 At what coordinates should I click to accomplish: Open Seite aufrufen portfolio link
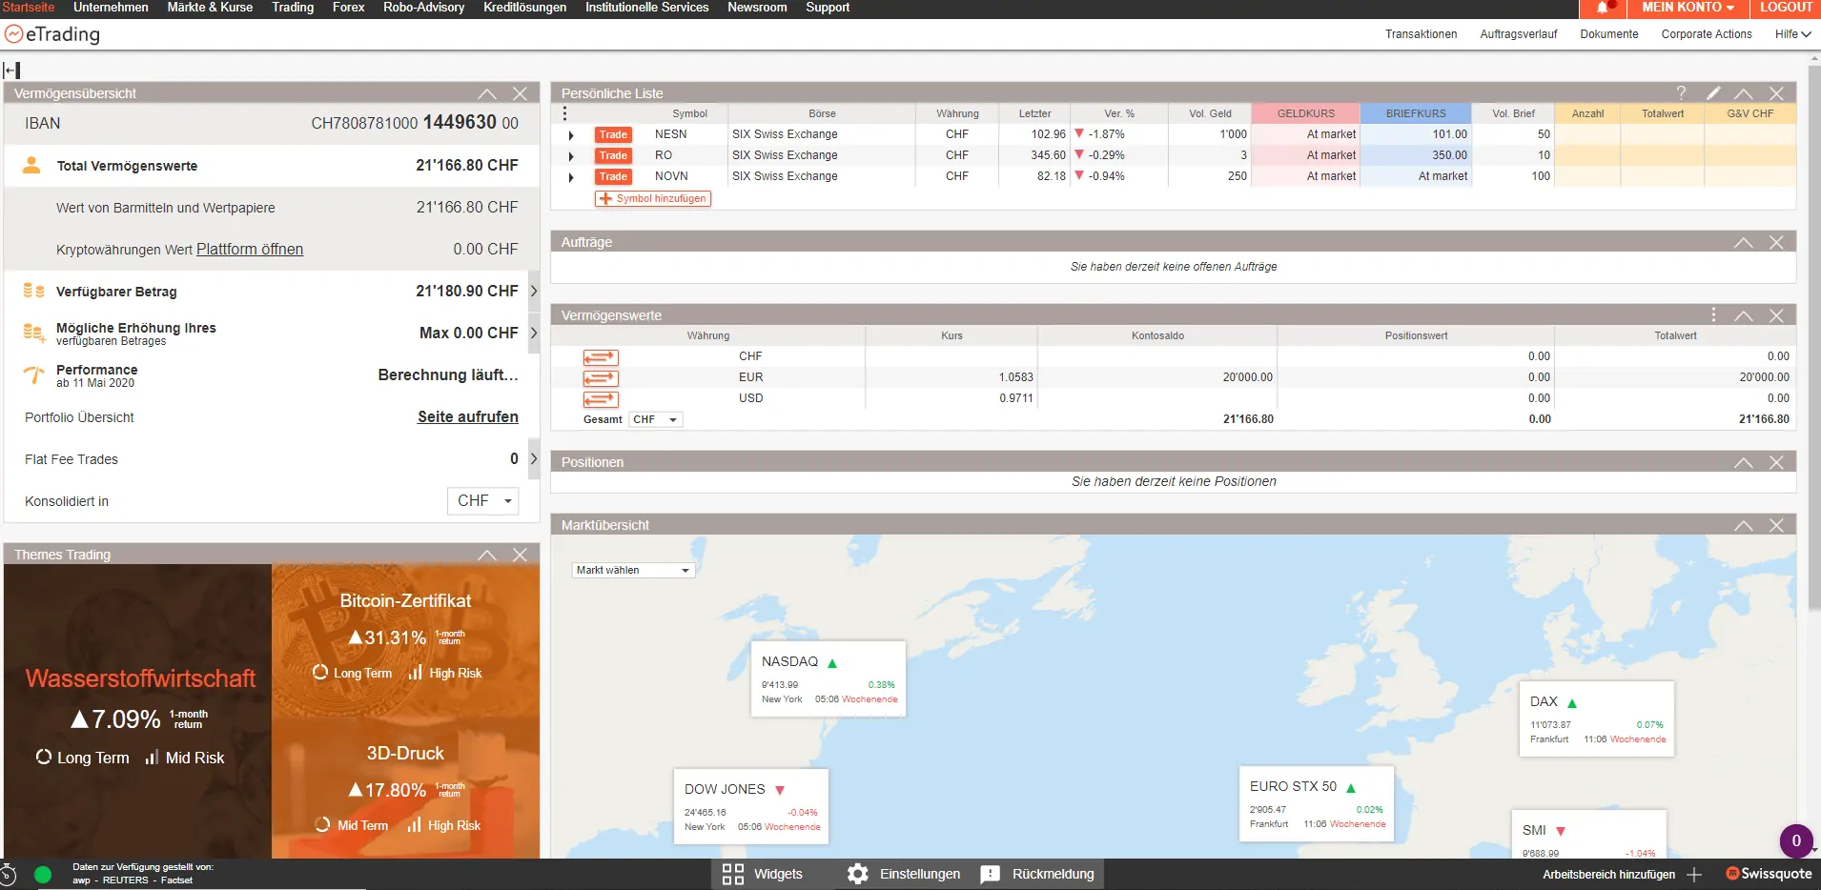468,417
